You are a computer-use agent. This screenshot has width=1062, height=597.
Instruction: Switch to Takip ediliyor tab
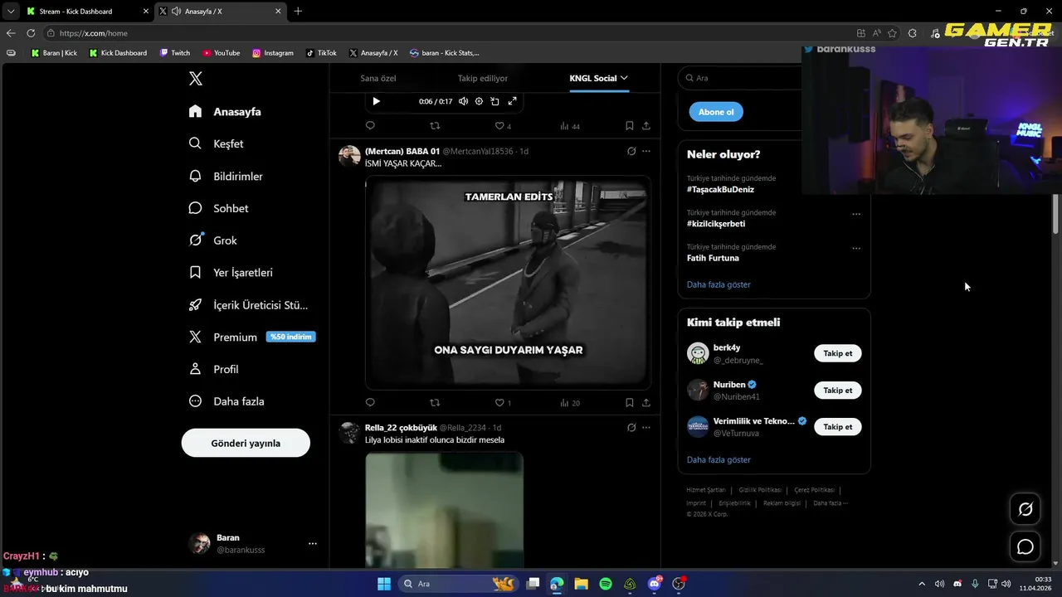pyautogui.click(x=482, y=78)
